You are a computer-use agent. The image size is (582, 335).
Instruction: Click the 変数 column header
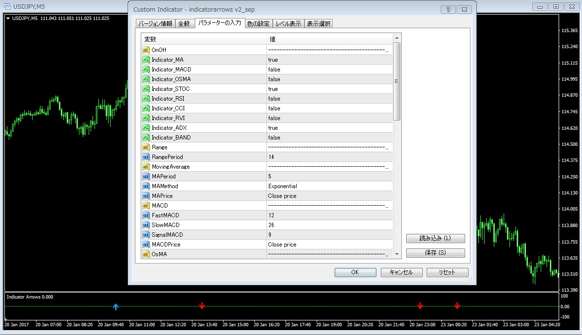tap(204, 39)
